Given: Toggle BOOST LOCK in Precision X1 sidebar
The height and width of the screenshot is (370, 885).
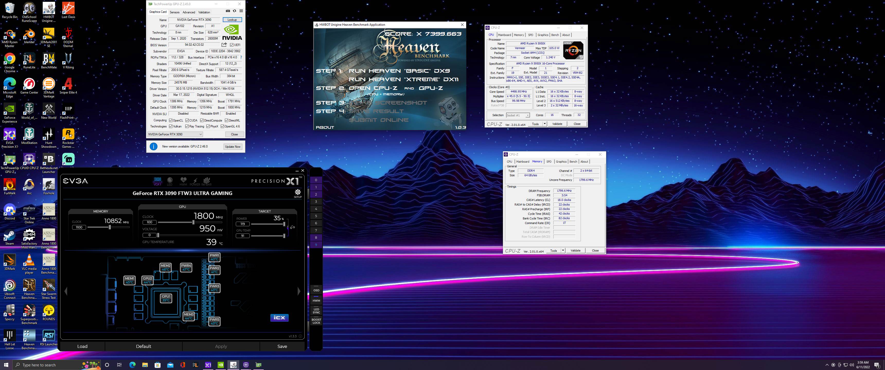Looking at the screenshot, I should coord(316,321).
